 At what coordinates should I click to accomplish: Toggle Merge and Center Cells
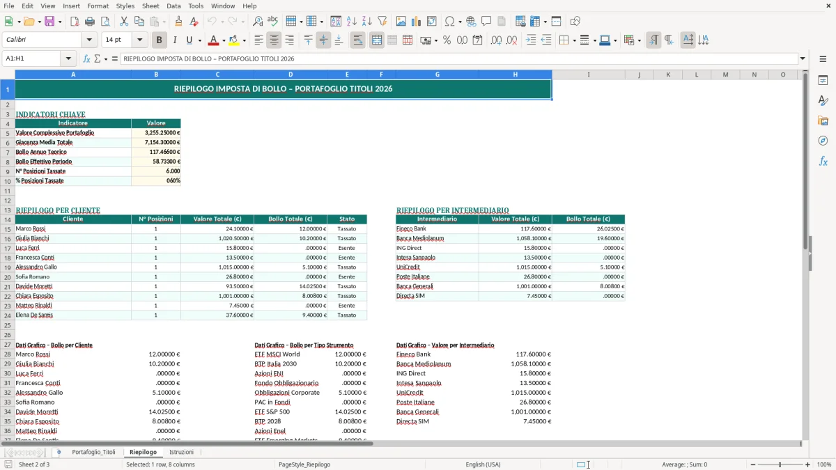(377, 40)
